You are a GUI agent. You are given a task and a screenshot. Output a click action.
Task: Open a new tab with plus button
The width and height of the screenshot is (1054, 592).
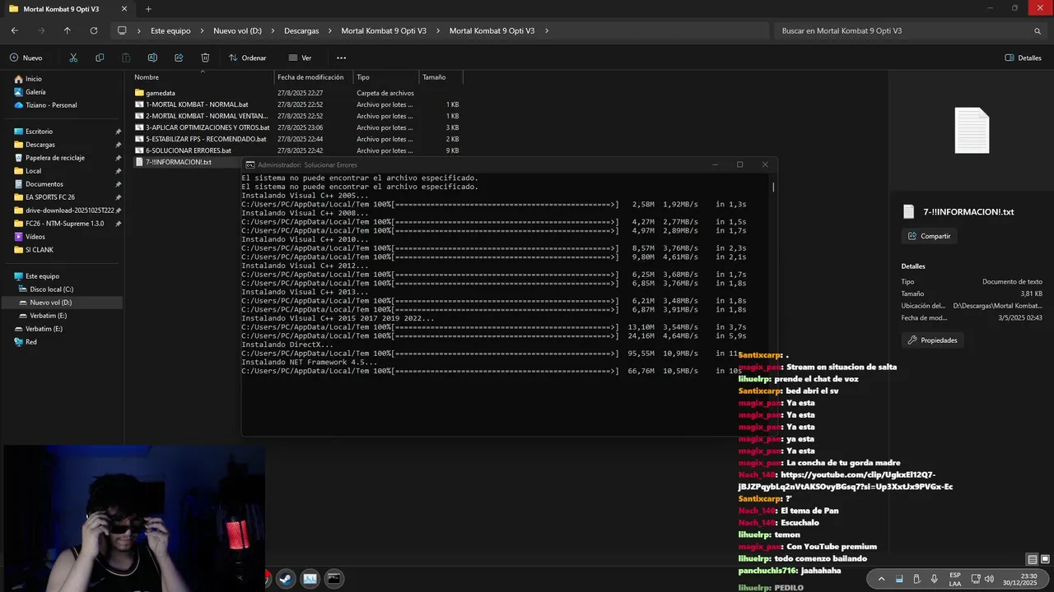[x=148, y=9]
